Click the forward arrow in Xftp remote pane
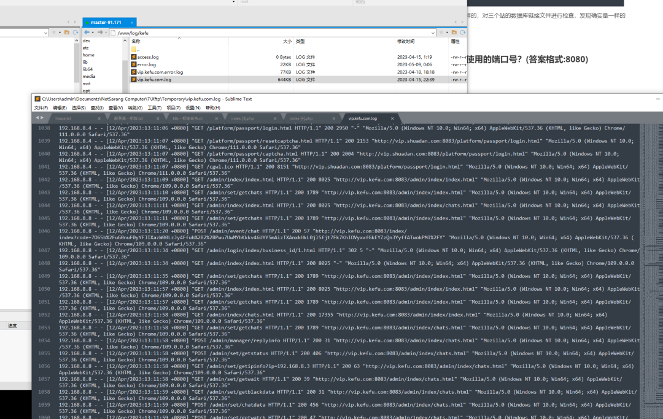663x419 pixels. click(100, 33)
